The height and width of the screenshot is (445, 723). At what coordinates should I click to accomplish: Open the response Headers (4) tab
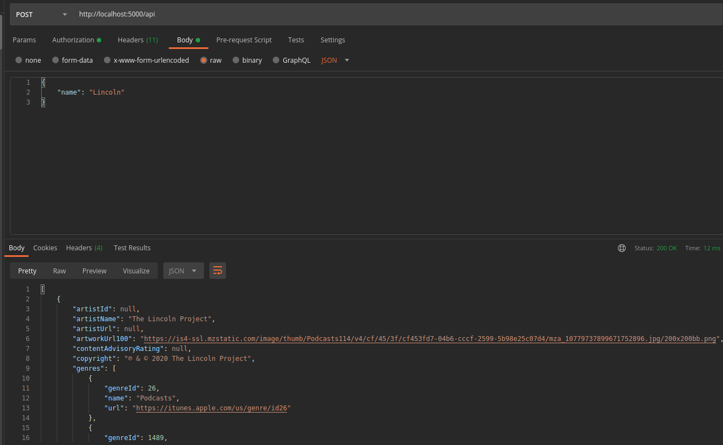click(84, 248)
